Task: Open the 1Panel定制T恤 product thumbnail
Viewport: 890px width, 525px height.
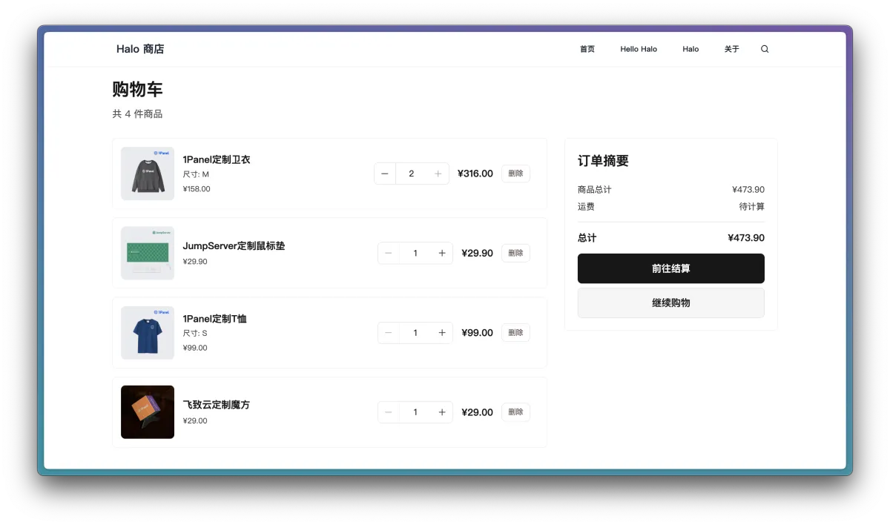Action: point(147,332)
